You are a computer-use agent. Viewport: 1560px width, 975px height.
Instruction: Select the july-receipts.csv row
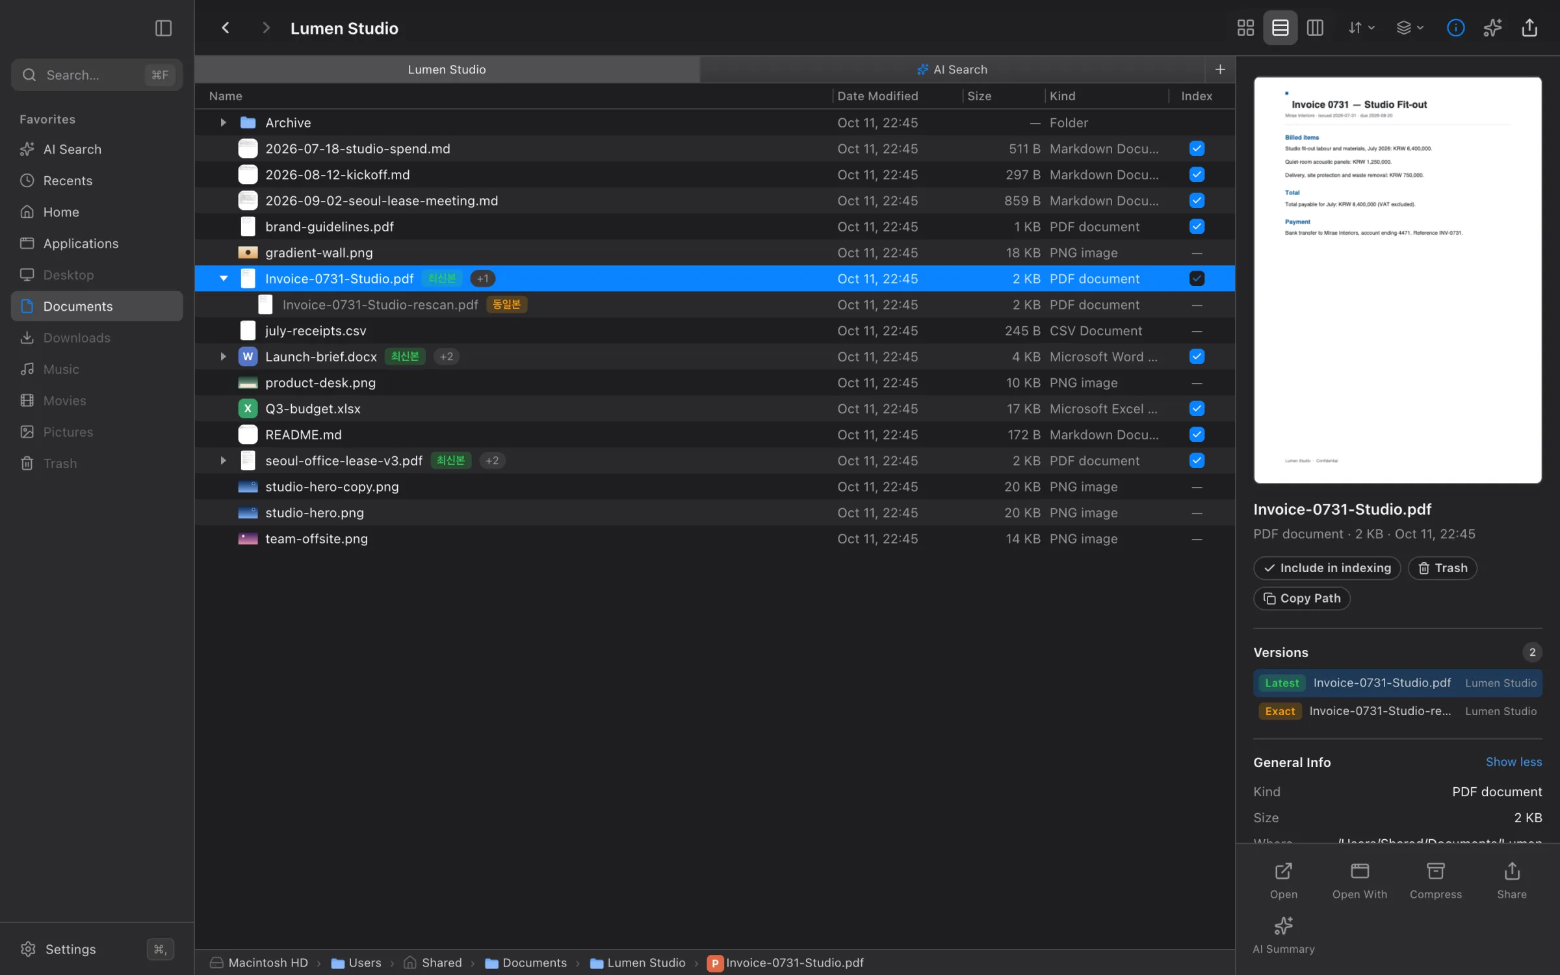pos(715,331)
